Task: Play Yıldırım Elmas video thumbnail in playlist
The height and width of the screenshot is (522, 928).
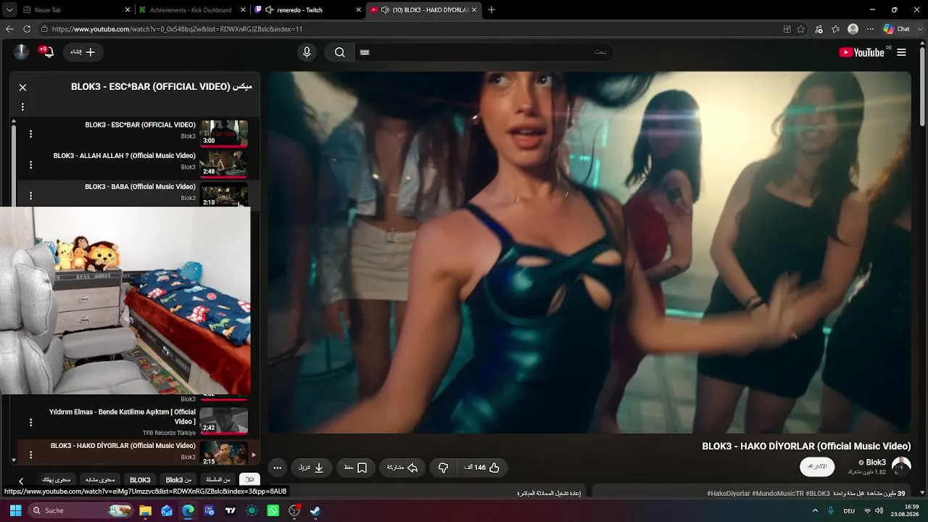Action: pyautogui.click(x=224, y=420)
